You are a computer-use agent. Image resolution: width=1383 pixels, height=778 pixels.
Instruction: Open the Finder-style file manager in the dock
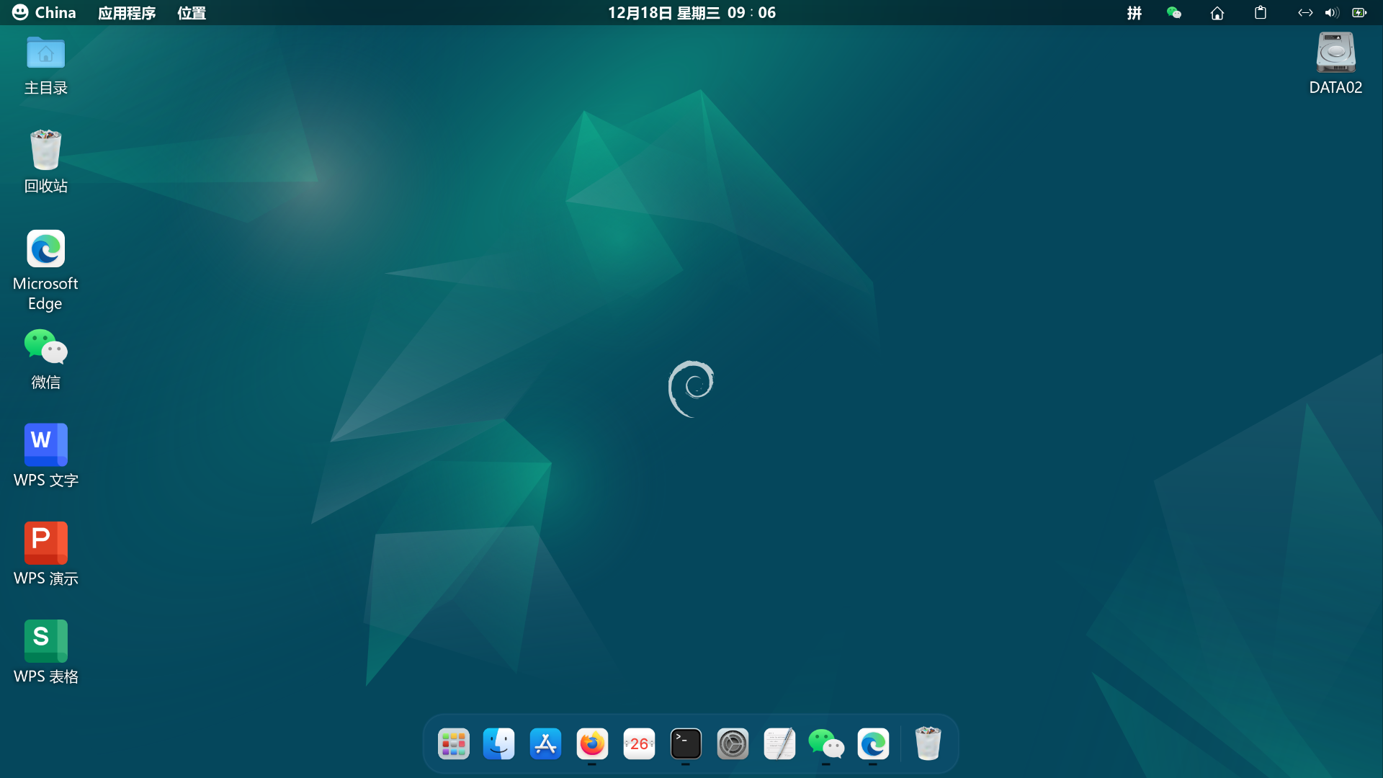499,744
